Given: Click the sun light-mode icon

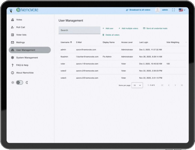Looking at the screenshot, I should point(13,82).
